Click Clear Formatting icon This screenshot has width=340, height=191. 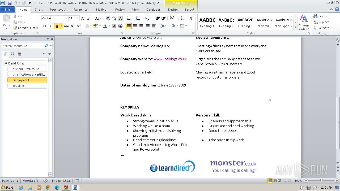coord(108,18)
